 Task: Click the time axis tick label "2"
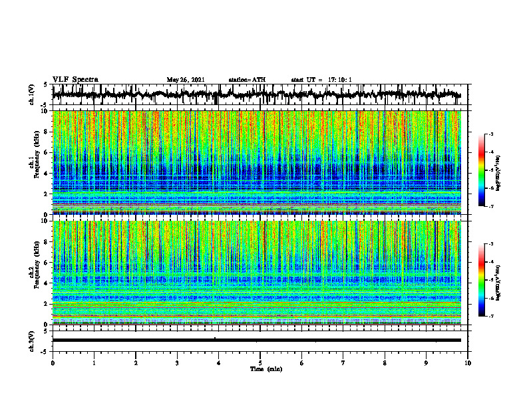[x=136, y=363]
